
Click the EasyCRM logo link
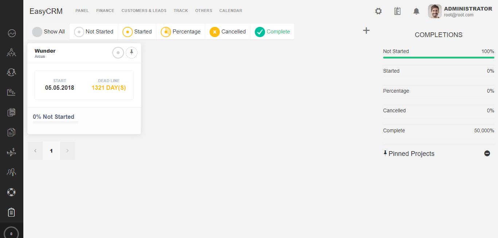point(46,11)
